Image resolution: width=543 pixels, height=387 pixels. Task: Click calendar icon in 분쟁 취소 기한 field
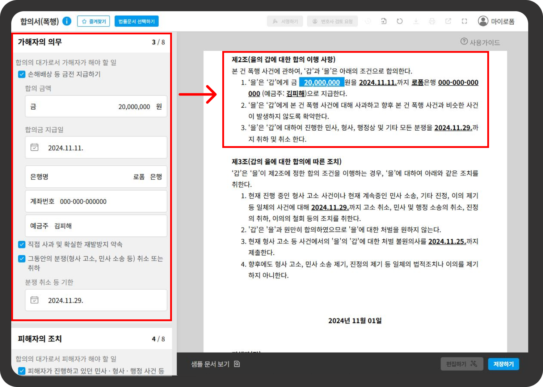coord(34,300)
